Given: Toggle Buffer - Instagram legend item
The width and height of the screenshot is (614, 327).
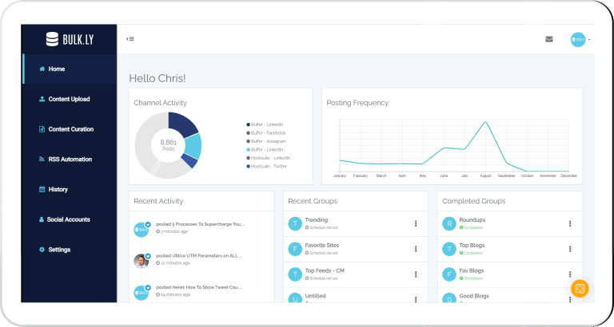Looking at the screenshot, I should (268, 141).
